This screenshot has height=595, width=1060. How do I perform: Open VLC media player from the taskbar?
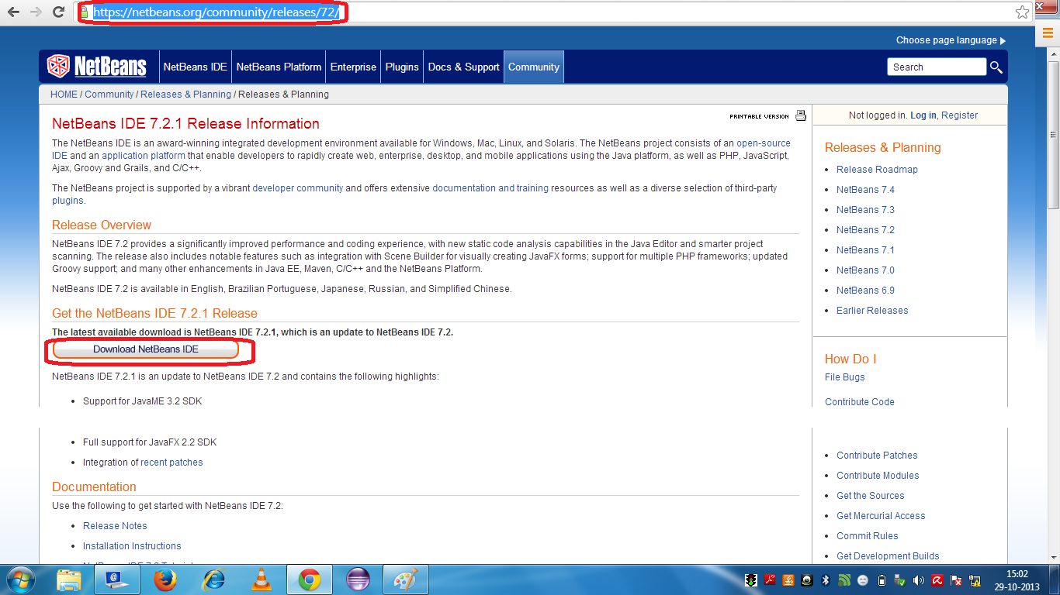(x=262, y=580)
